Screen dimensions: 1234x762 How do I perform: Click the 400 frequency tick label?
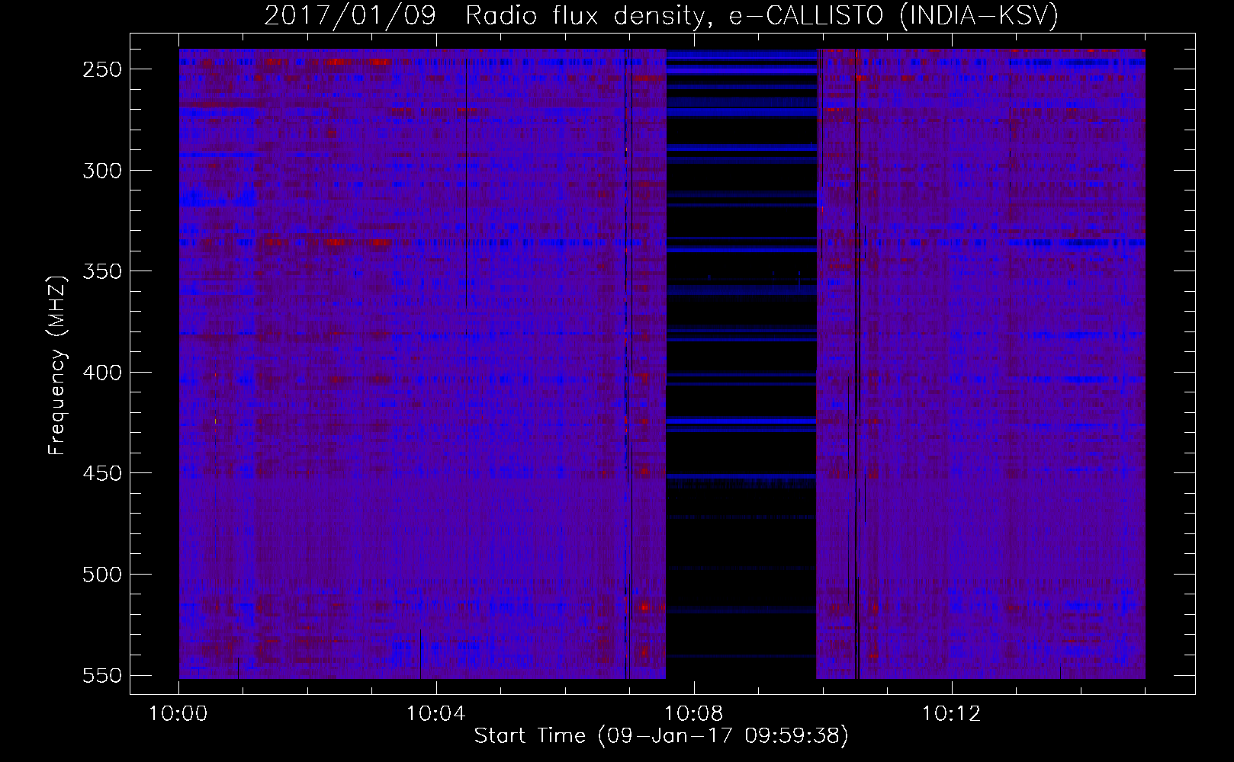(102, 373)
